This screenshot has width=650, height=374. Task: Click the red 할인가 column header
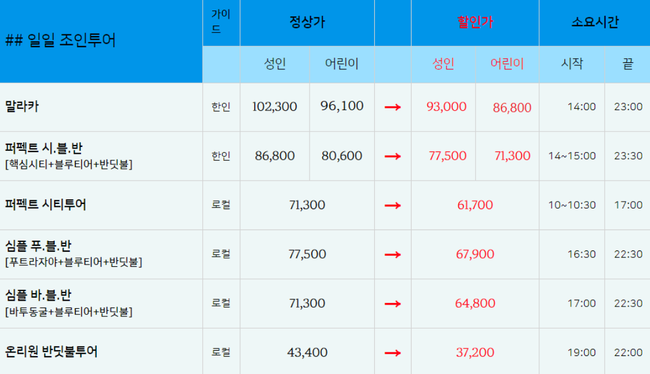(475, 23)
